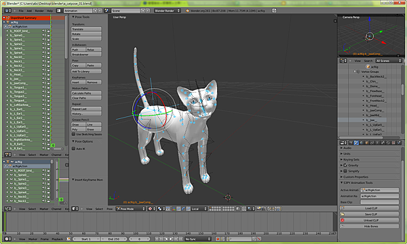Enable the Auto IK checkbox

pyautogui.click(x=73, y=149)
